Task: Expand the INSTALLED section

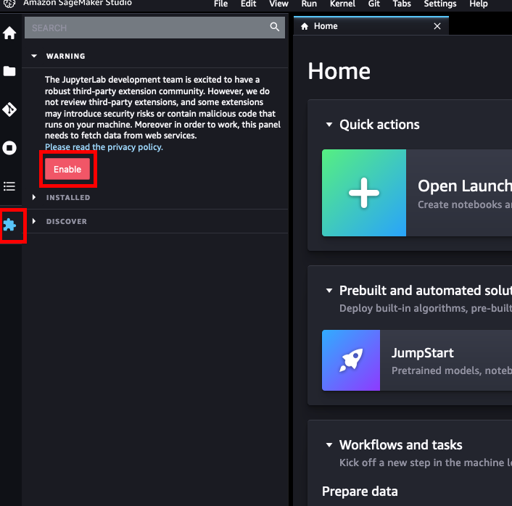Action: (x=34, y=197)
